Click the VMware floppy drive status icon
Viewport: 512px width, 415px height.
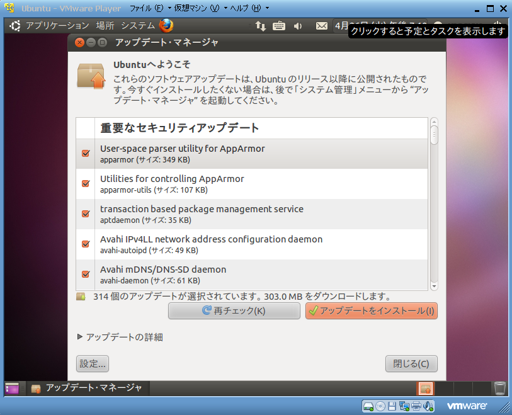pos(392,407)
